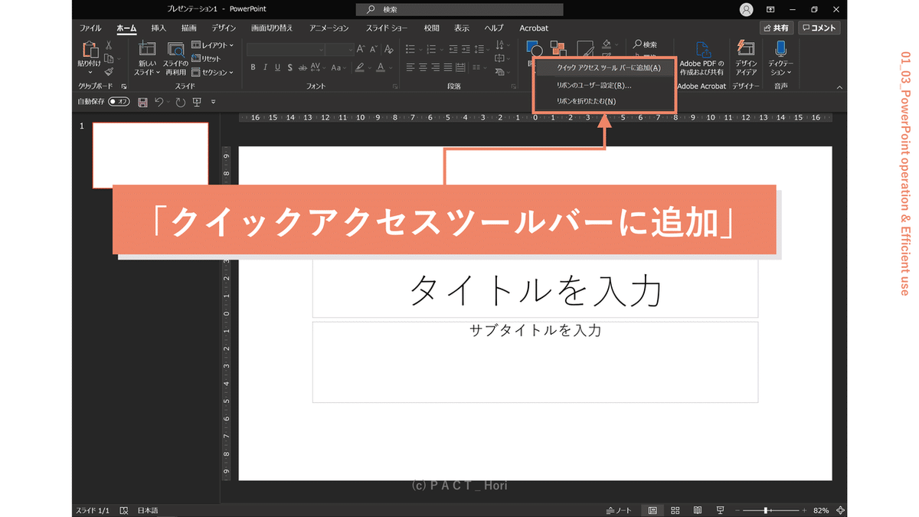The image size is (919, 517).
Task: Toggle bold formatting
Action: [x=253, y=67]
